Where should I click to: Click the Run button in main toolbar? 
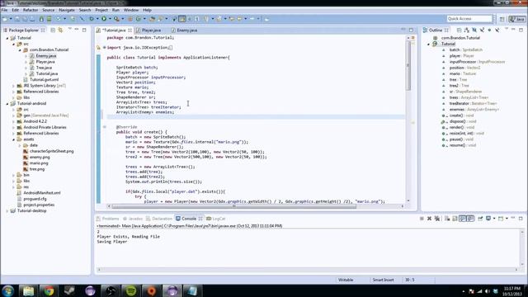click(104, 19)
